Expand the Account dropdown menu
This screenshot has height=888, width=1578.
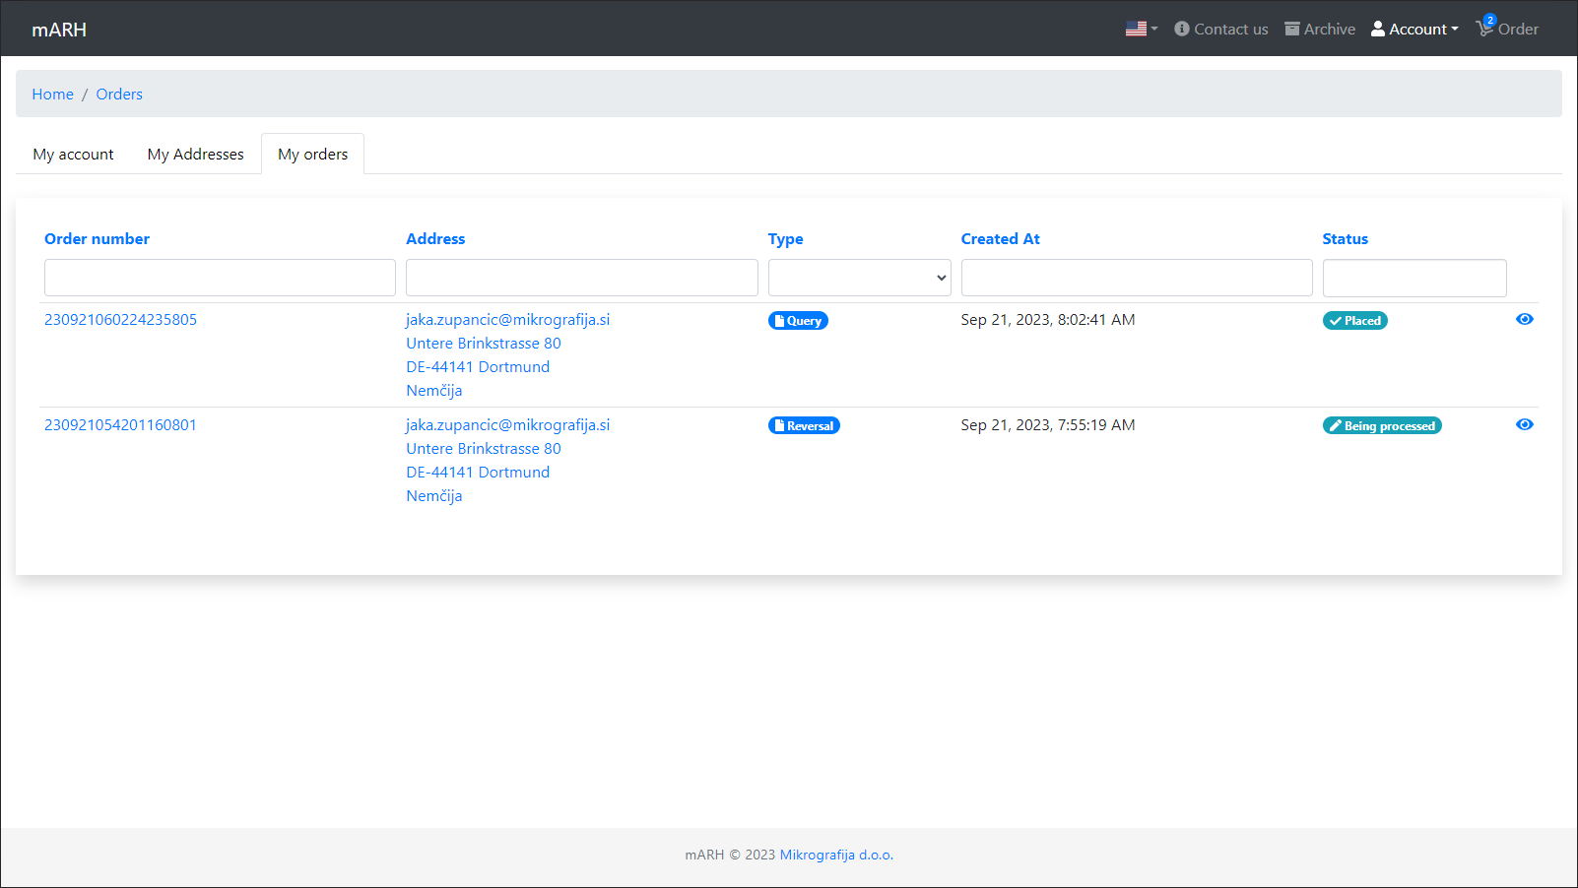click(x=1414, y=30)
